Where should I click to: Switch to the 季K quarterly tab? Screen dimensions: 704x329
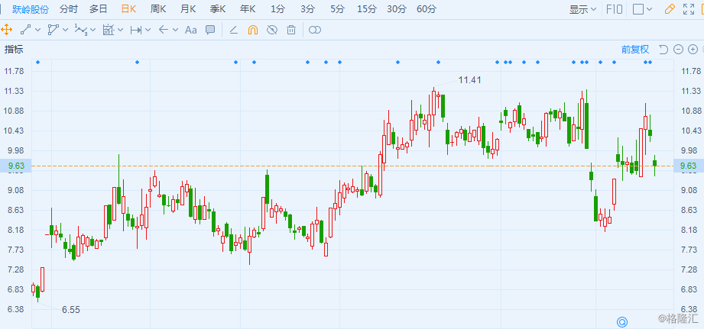218,9
